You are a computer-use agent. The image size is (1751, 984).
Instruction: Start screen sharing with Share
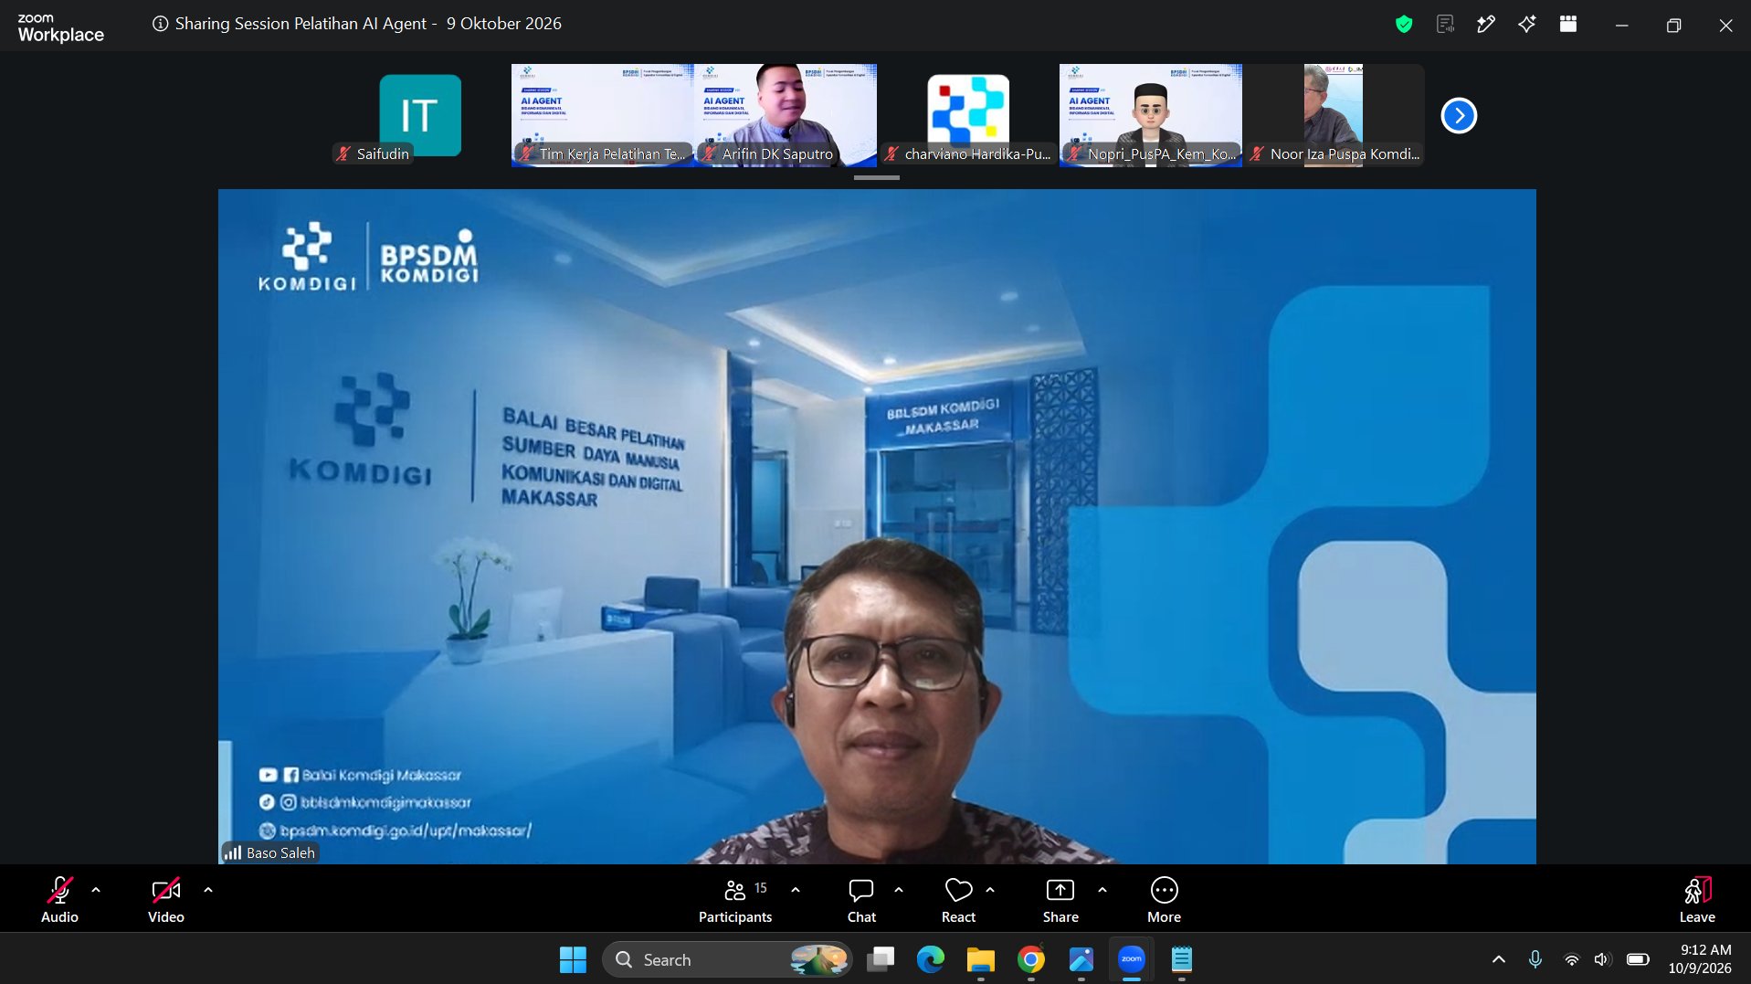click(x=1060, y=899)
